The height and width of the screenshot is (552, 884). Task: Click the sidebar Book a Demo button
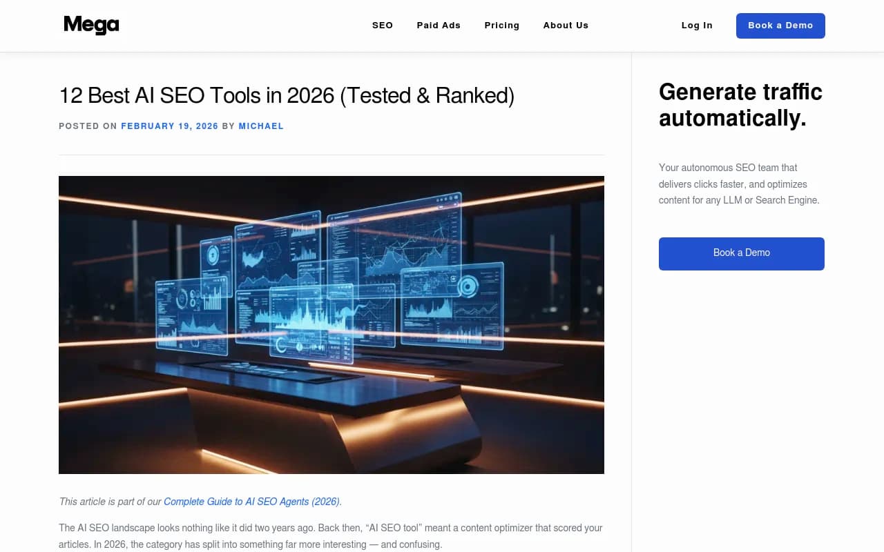741,253
